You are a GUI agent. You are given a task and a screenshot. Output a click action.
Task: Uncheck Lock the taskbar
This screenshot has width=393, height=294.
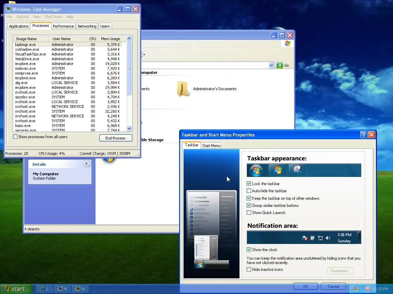(x=249, y=183)
